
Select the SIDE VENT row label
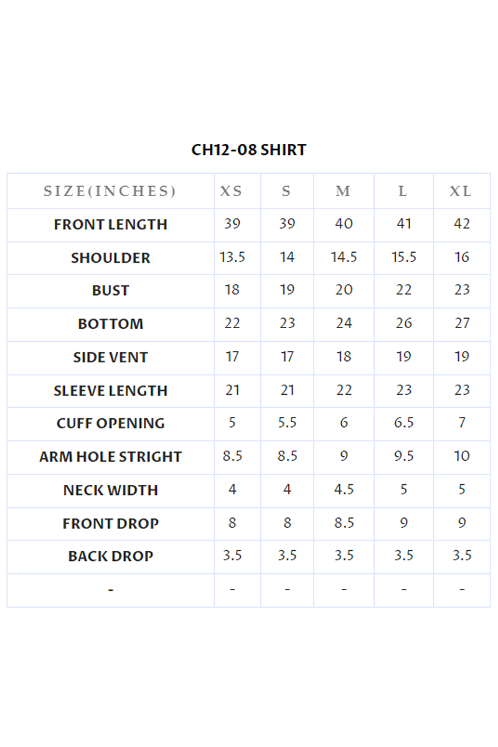point(110,358)
